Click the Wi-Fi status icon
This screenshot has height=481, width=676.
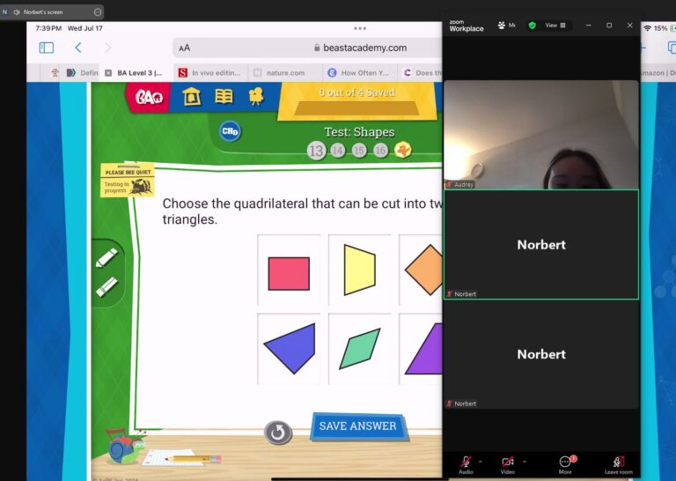[647, 28]
